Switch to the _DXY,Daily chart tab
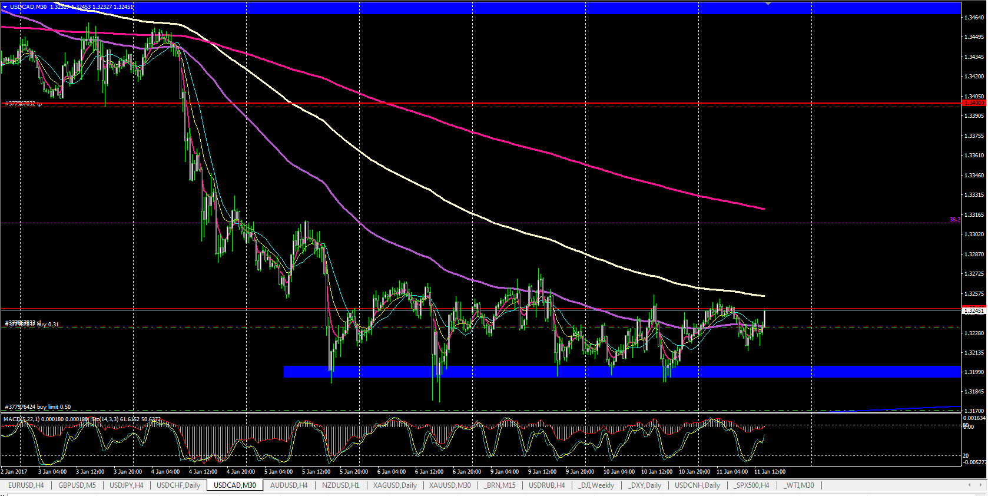The width and height of the screenshot is (988, 496). coord(644,485)
